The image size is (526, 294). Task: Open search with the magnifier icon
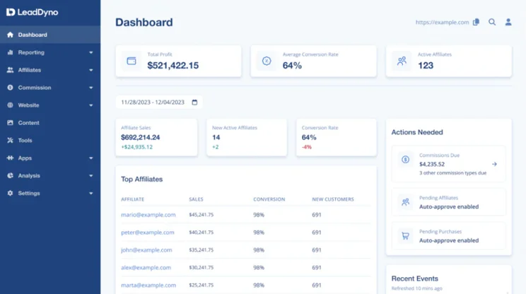pos(492,22)
